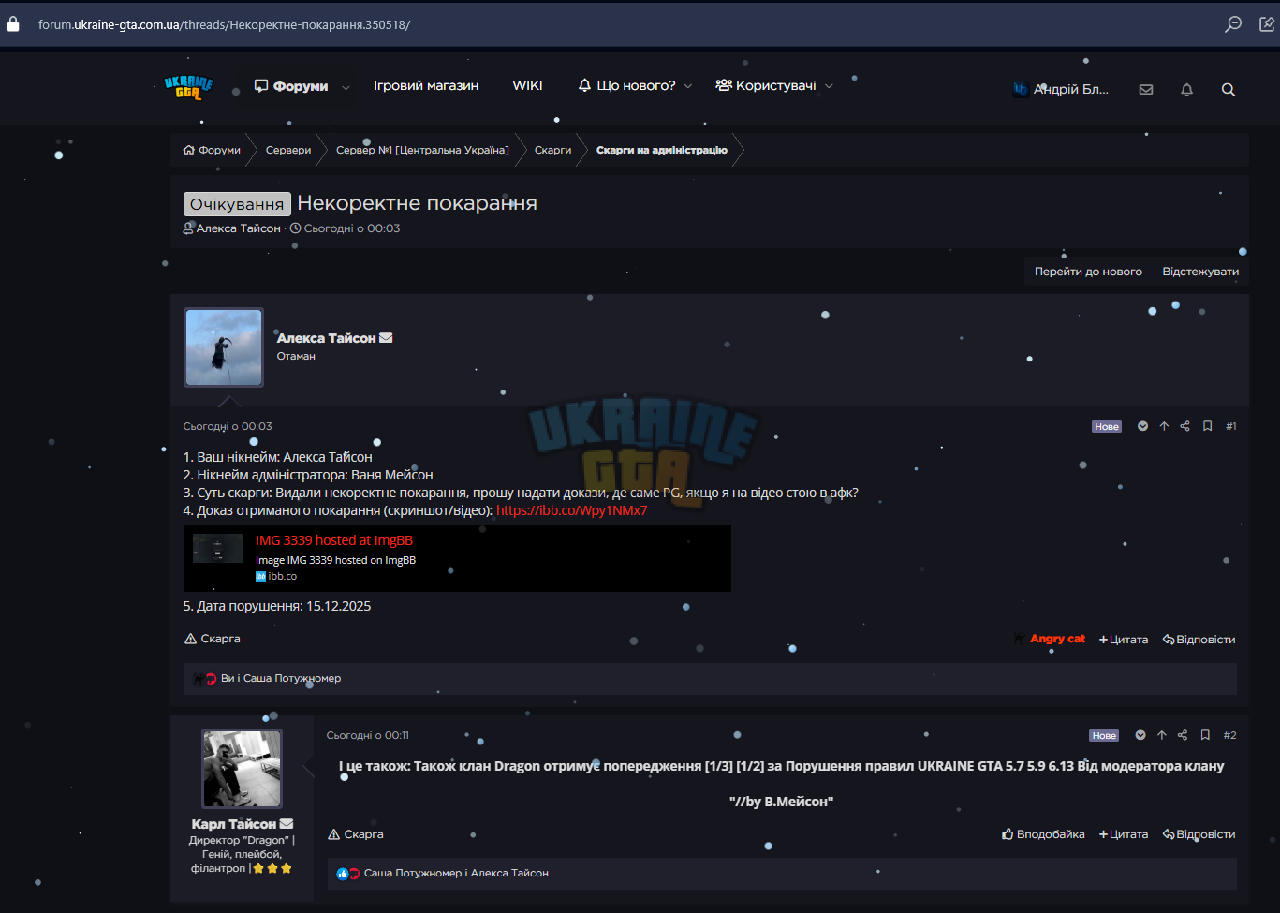
Task: Expand the Користувачі dropdown arrow
Action: click(829, 86)
